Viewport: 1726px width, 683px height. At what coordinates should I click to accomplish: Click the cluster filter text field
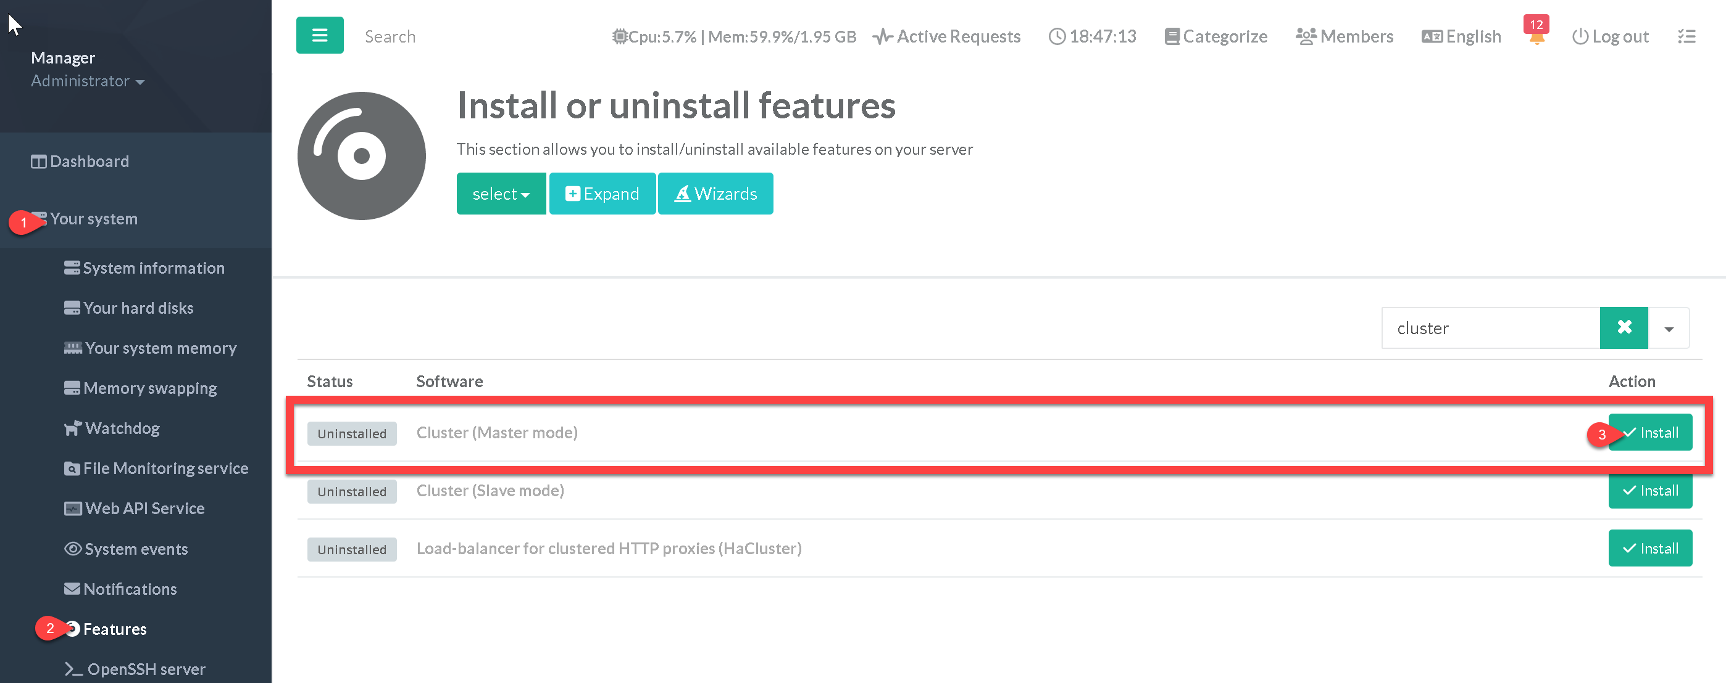pos(1490,329)
